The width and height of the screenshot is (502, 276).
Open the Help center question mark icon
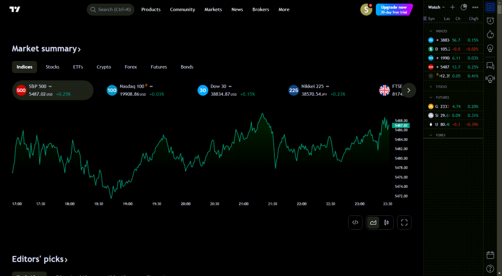490,269
